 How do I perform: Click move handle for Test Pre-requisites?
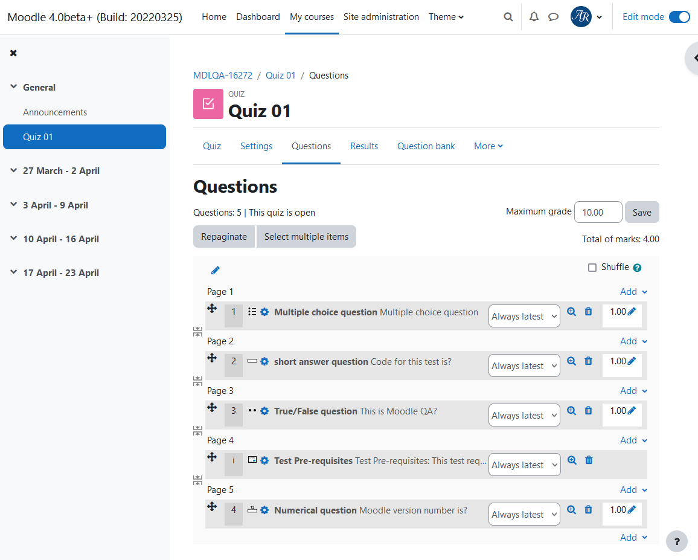click(x=212, y=457)
